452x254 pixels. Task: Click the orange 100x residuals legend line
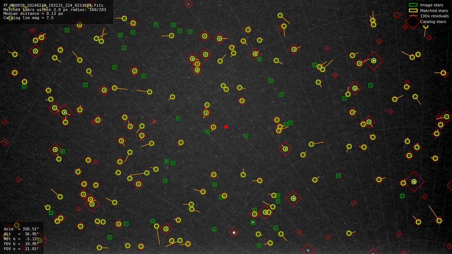(413, 16)
